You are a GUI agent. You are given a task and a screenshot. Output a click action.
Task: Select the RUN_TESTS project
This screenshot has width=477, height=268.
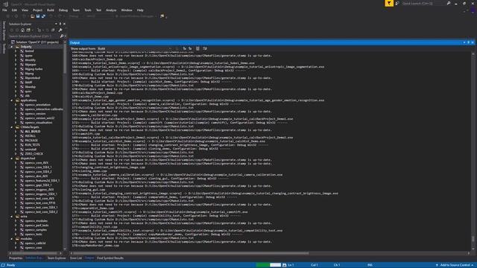tap(32, 145)
